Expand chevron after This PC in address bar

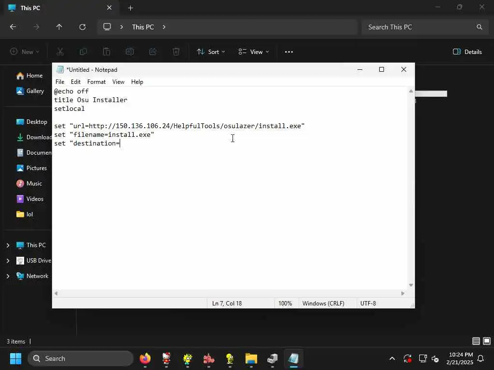[x=164, y=27]
